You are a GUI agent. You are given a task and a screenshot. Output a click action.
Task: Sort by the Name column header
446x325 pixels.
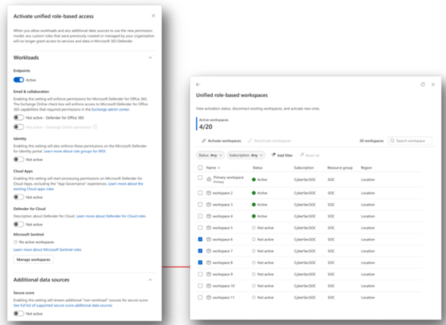[213, 168]
